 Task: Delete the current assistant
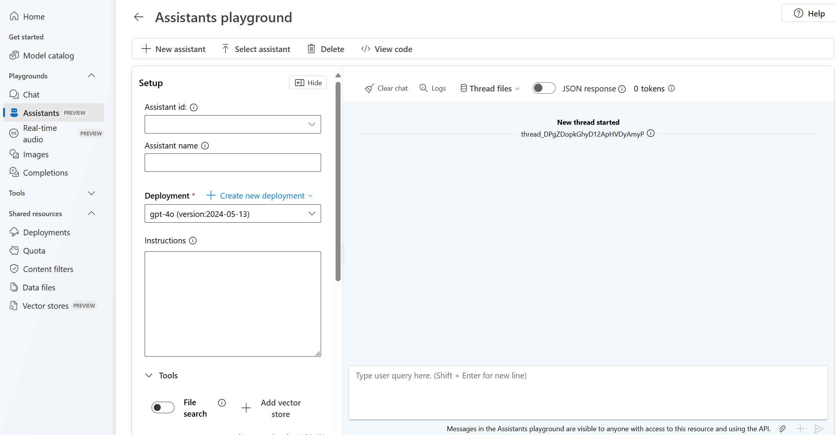(326, 49)
